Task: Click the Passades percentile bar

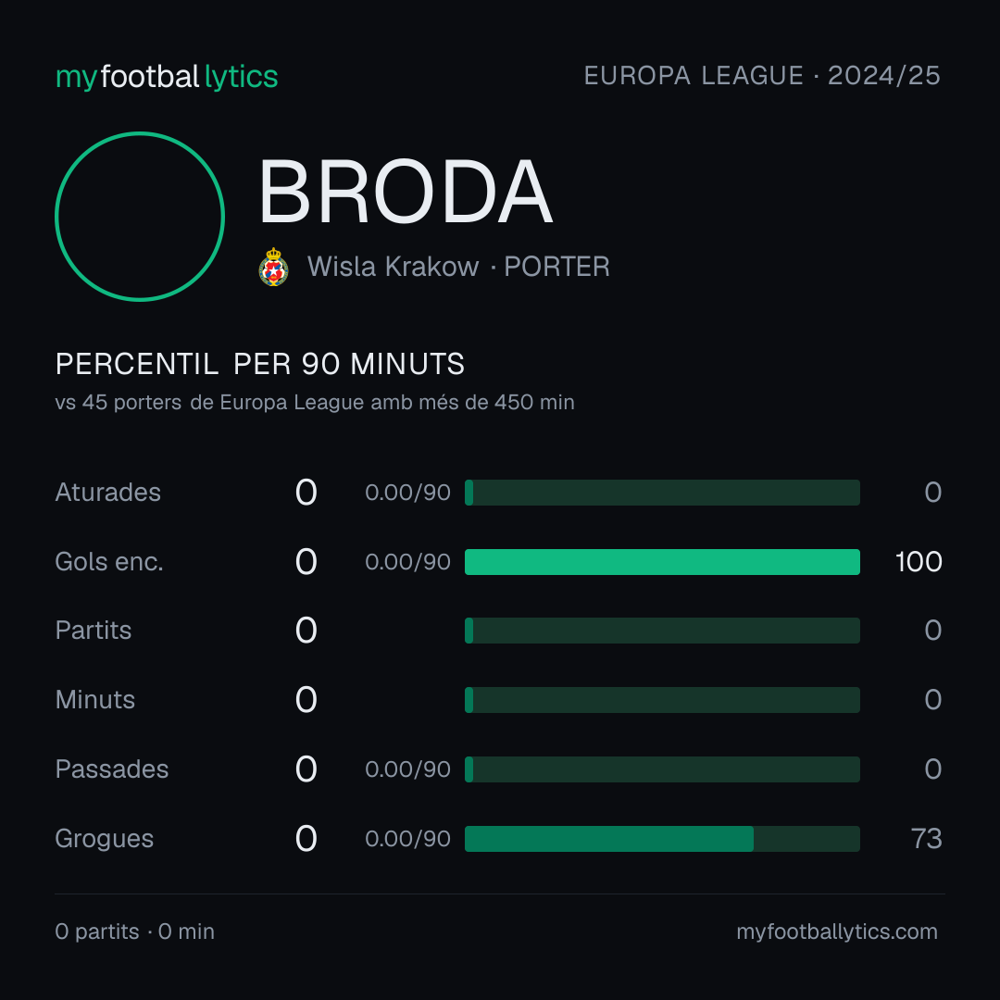Action: pos(662,769)
